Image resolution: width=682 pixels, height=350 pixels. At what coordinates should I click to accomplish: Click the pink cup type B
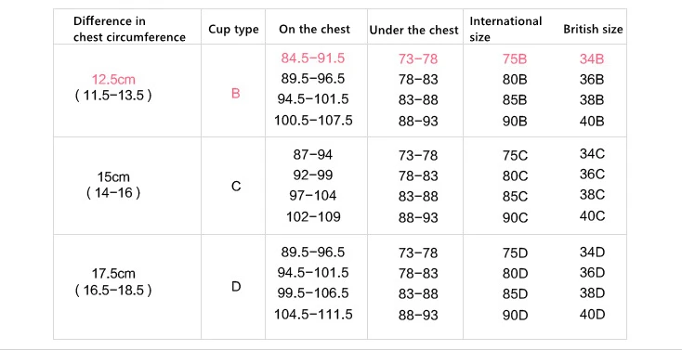coord(235,94)
